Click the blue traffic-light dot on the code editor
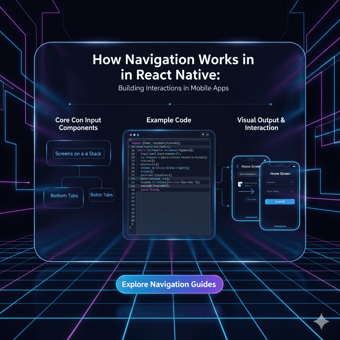The image size is (340, 340). tap(138, 135)
